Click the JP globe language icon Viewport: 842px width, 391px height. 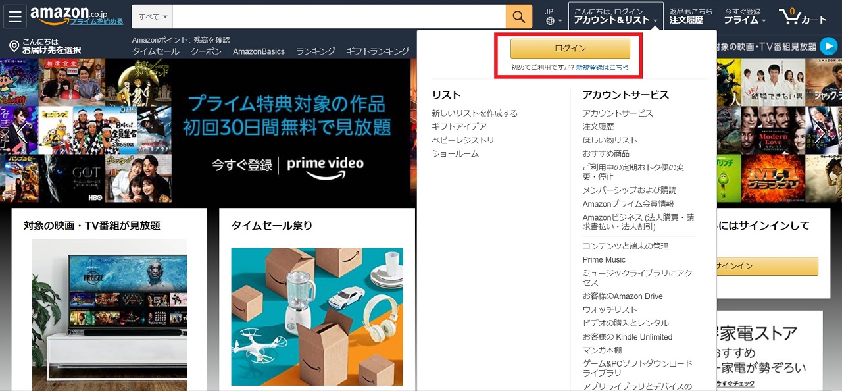(551, 20)
